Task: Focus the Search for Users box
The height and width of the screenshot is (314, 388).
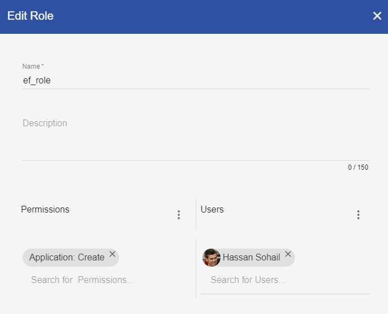Action: pyautogui.click(x=248, y=280)
